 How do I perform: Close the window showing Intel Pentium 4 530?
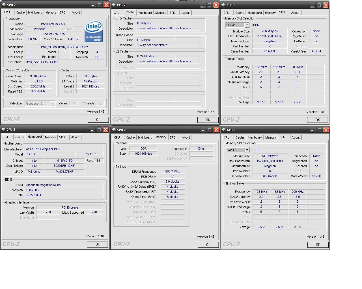106,5
